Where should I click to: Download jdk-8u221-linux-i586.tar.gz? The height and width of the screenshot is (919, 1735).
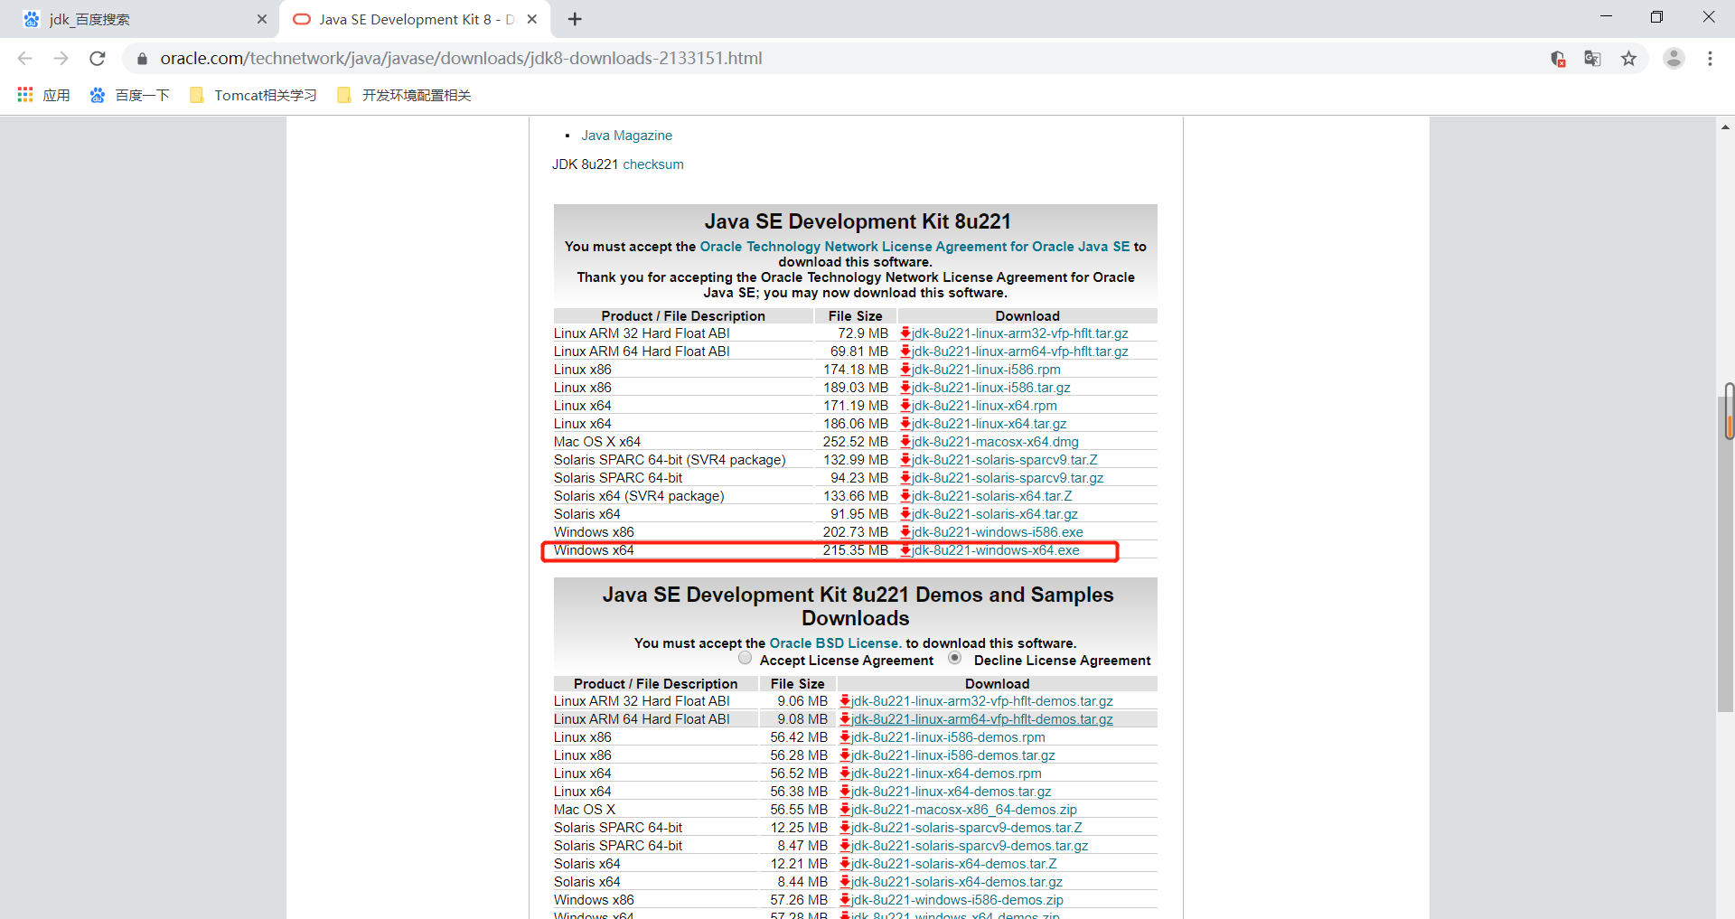click(990, 388)
